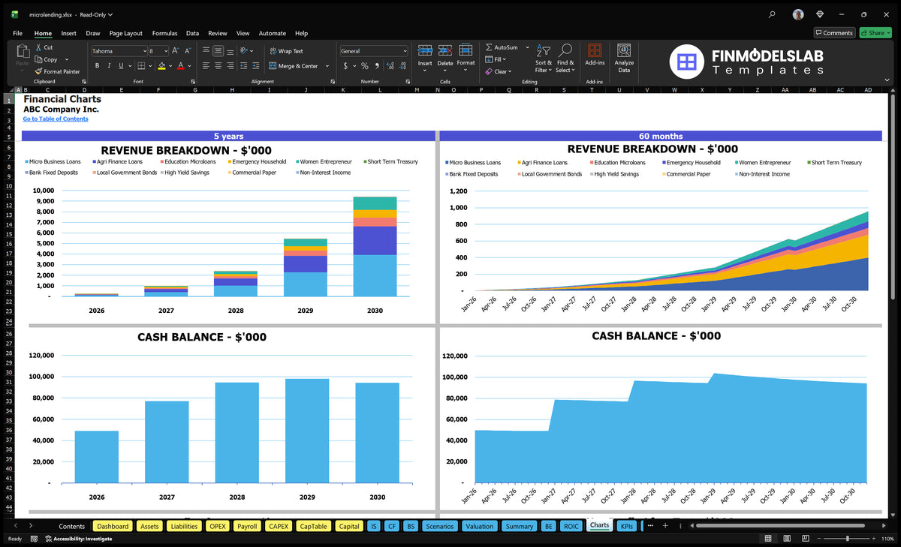The width and height of the screenshot is (901, 547).
Task: Apply the Borders icon
Action: pos(141,66)
